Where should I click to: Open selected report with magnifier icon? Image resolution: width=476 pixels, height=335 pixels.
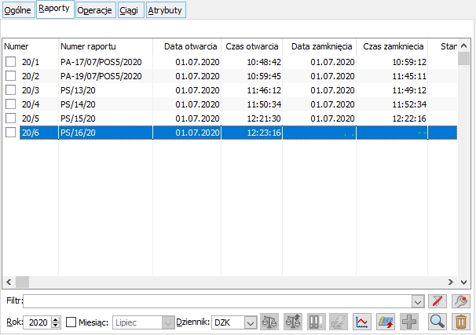pos(438,322)
